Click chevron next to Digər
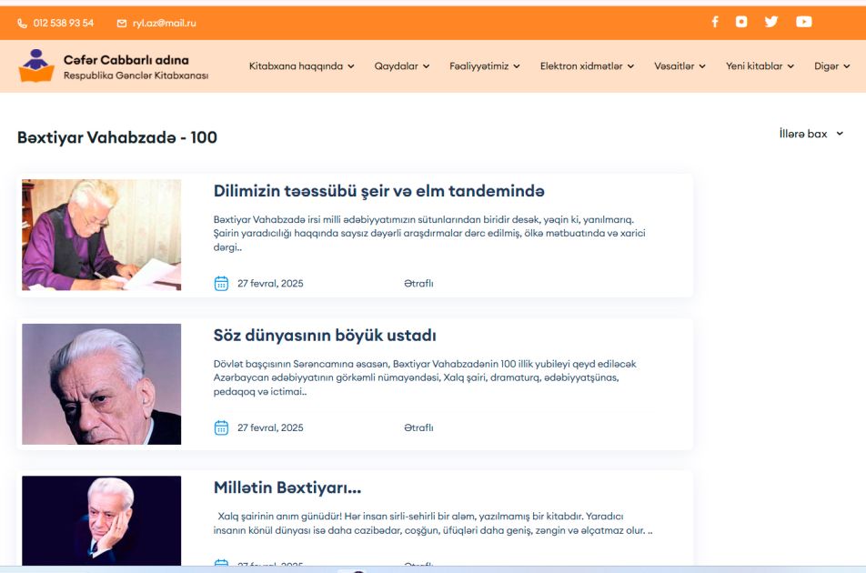This screenshot has height=573, width=866. pyautogui.click(x=846, y=66)
